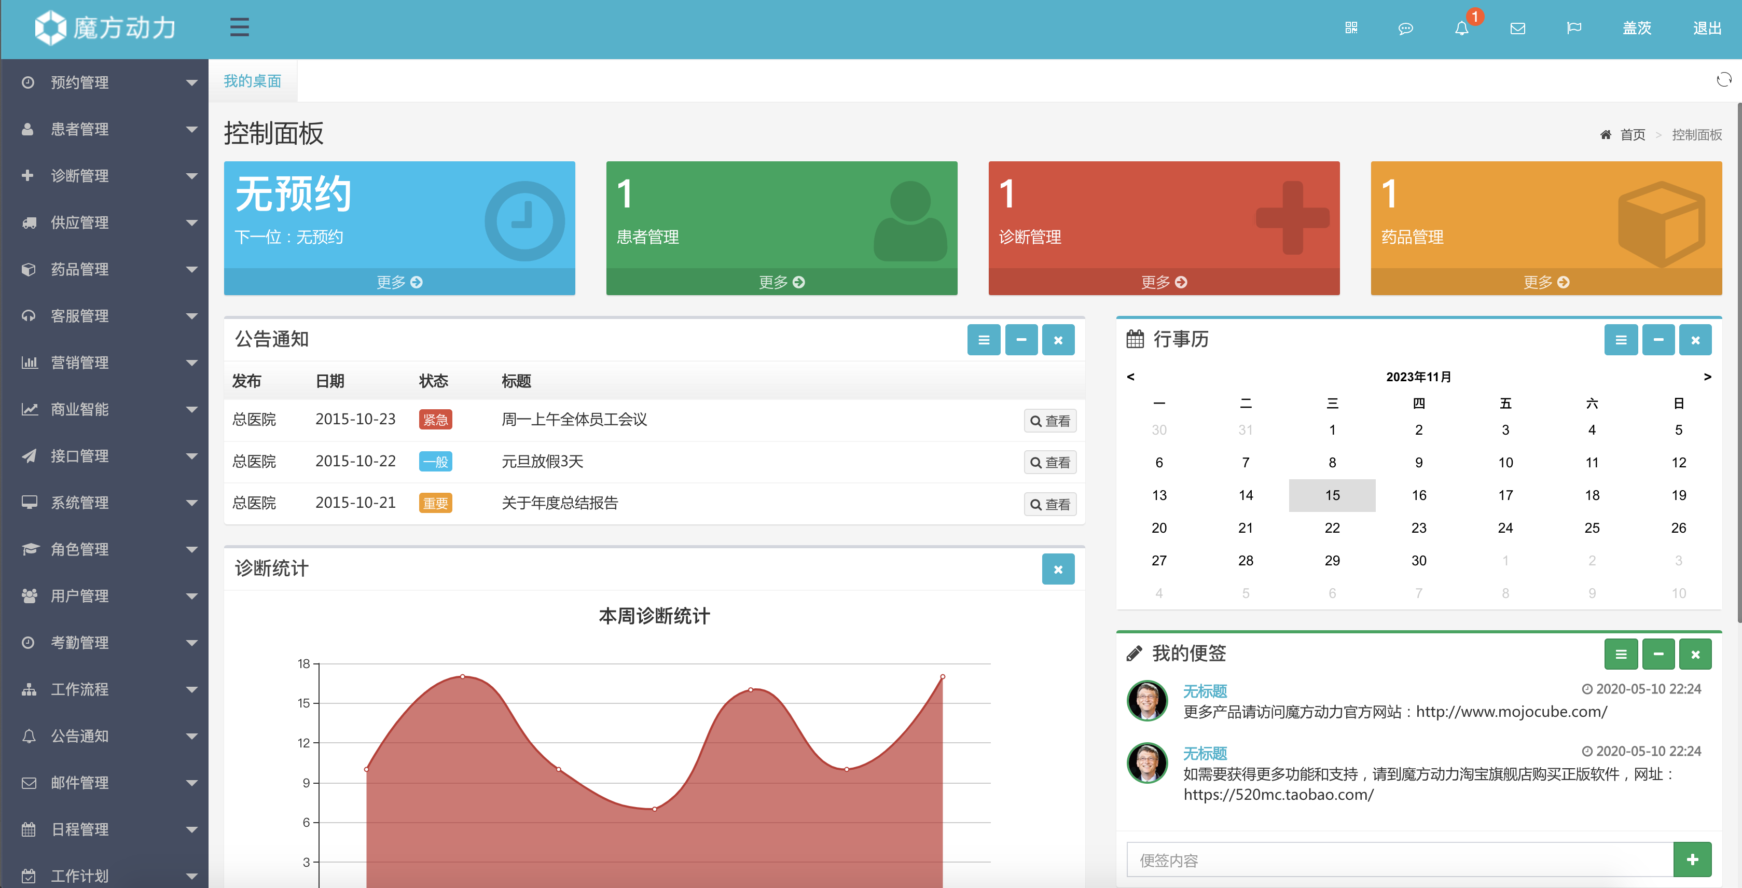Click the 重要 status badge
The image size is (1742, 888).
[x=436, y=503]
